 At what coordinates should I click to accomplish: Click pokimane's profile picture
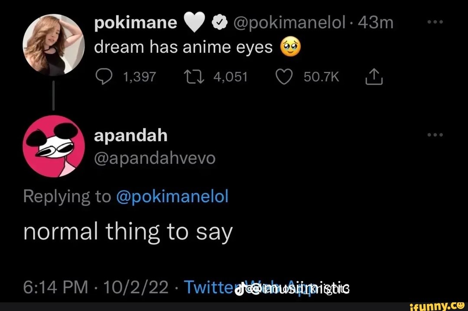click(53, 43)
